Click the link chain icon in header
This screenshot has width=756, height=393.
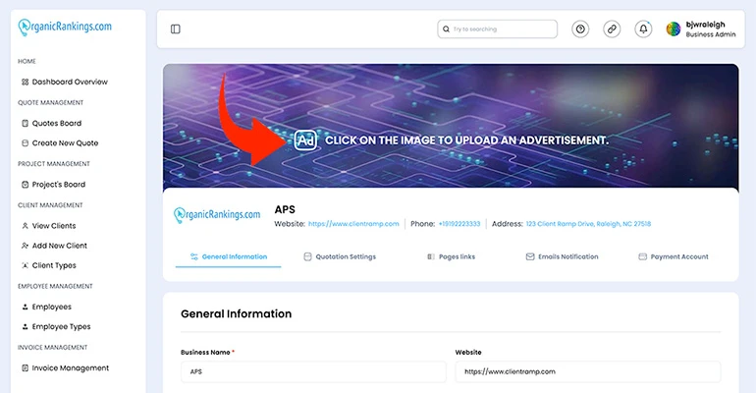point(612,29)
